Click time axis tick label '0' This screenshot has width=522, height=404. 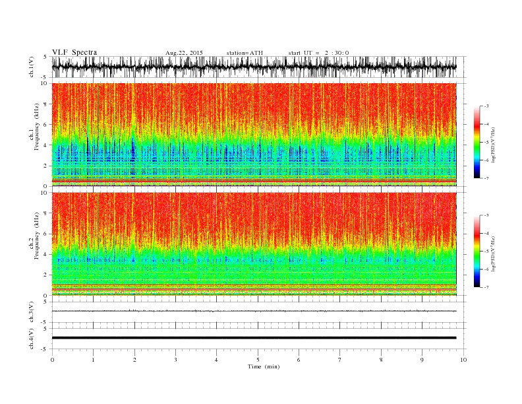pyautogui.click(x=52, y=360)
